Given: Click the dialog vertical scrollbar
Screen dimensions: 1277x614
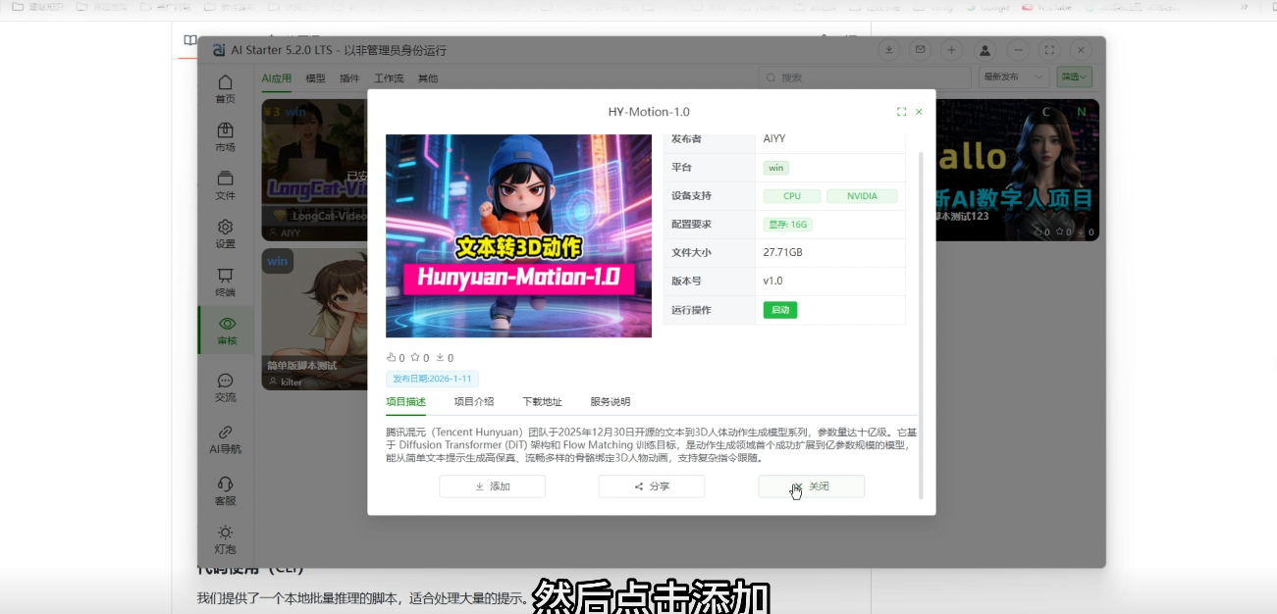Looking at the screenshot, I should pos(921,324).
